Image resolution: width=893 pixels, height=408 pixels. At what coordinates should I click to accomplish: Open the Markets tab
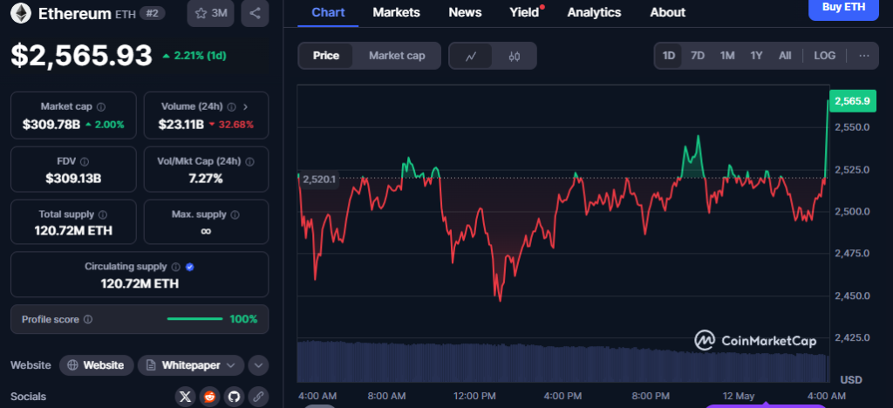tap(397, 12)
